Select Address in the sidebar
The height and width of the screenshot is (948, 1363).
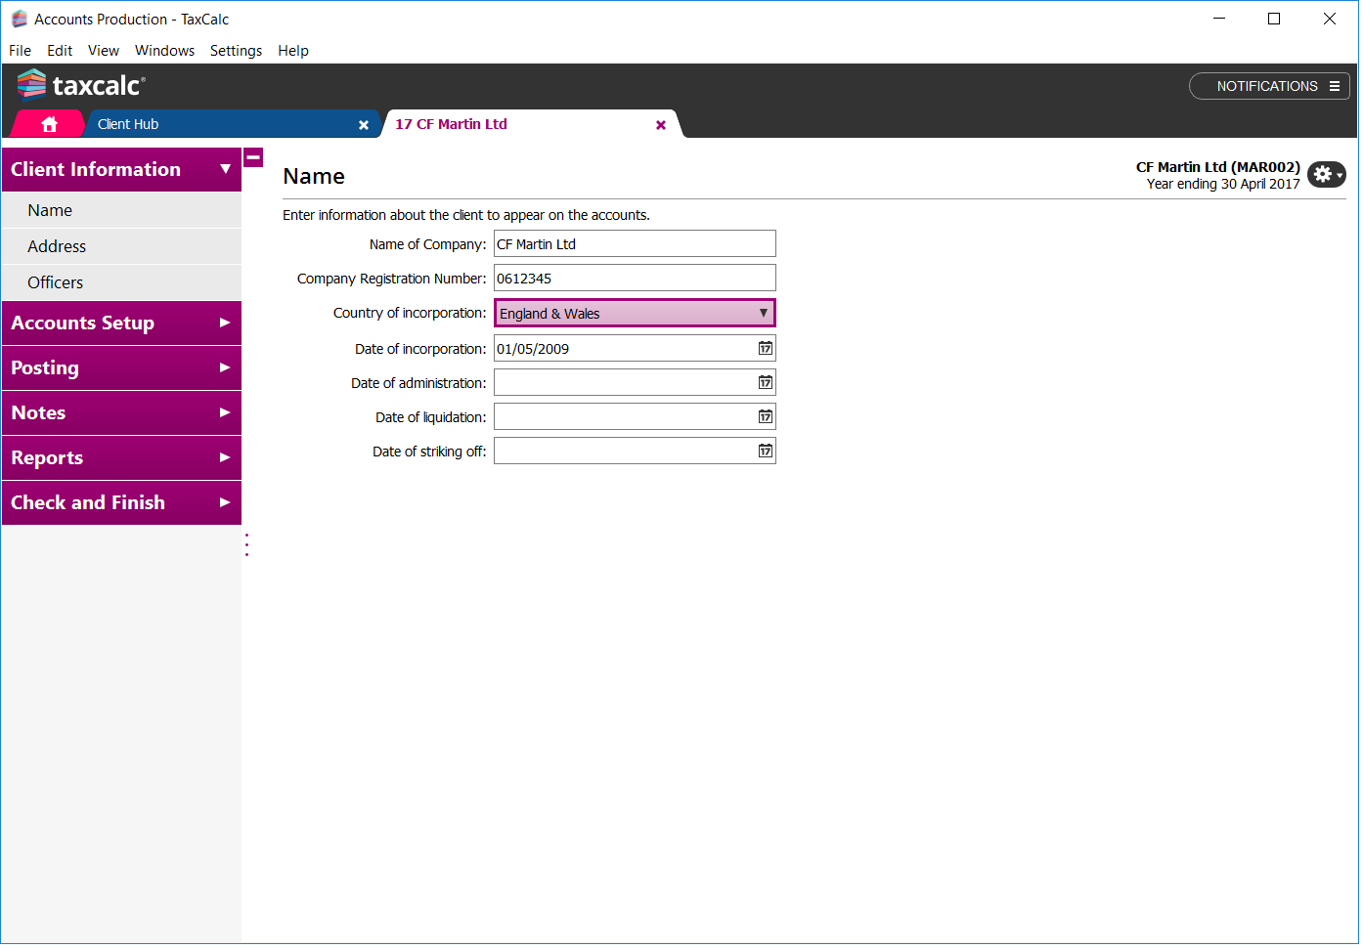coord(57,247)
